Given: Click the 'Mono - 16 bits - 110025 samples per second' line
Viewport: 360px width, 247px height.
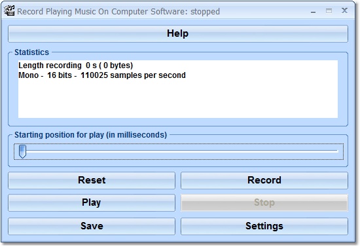Looking at the screenshot, I should click(x=102, y=75).
